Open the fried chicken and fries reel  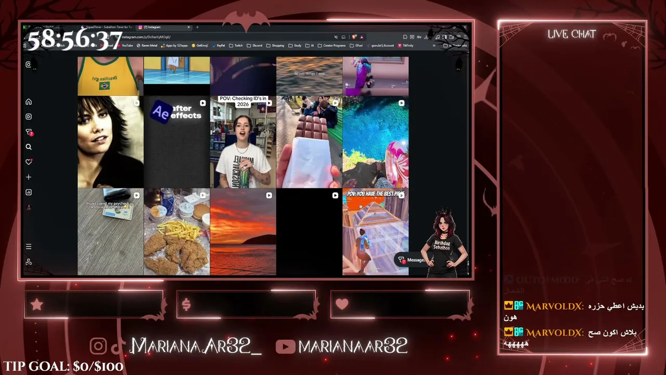177,232
